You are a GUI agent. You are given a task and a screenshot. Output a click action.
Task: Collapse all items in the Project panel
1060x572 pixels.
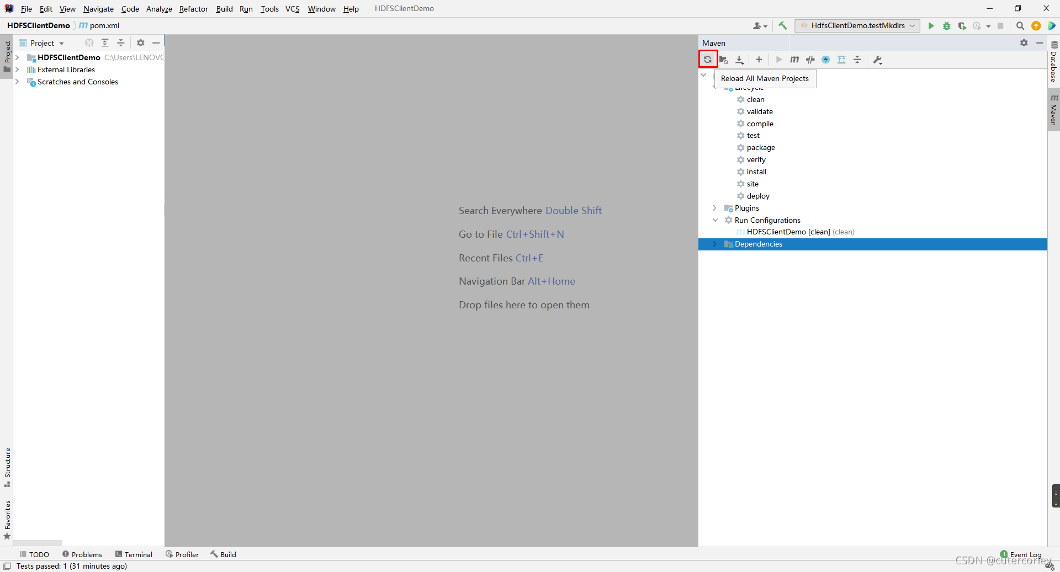click(x=121, y=43)
